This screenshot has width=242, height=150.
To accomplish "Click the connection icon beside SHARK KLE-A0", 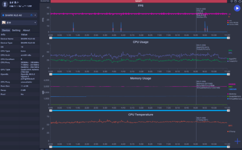I will [31, 15].
